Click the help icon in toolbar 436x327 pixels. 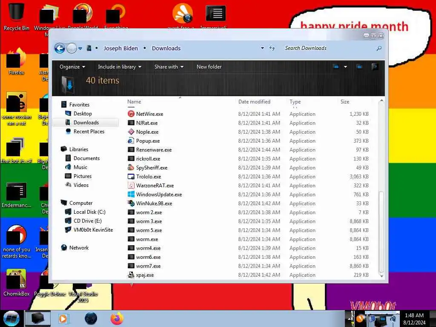375,67
